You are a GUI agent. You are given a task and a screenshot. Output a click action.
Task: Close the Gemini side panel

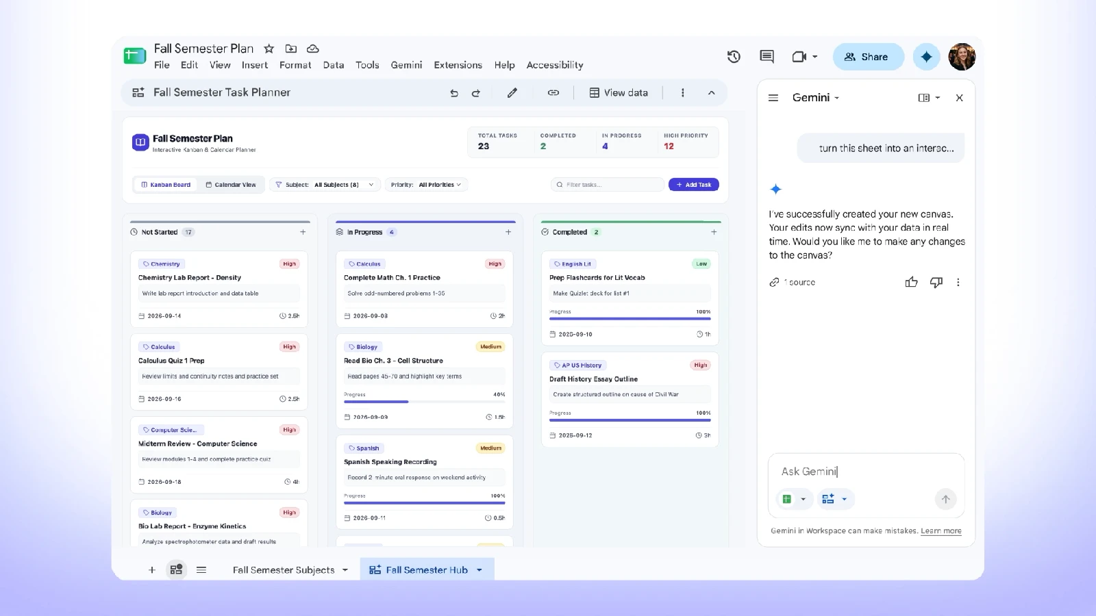coord(960,98)
